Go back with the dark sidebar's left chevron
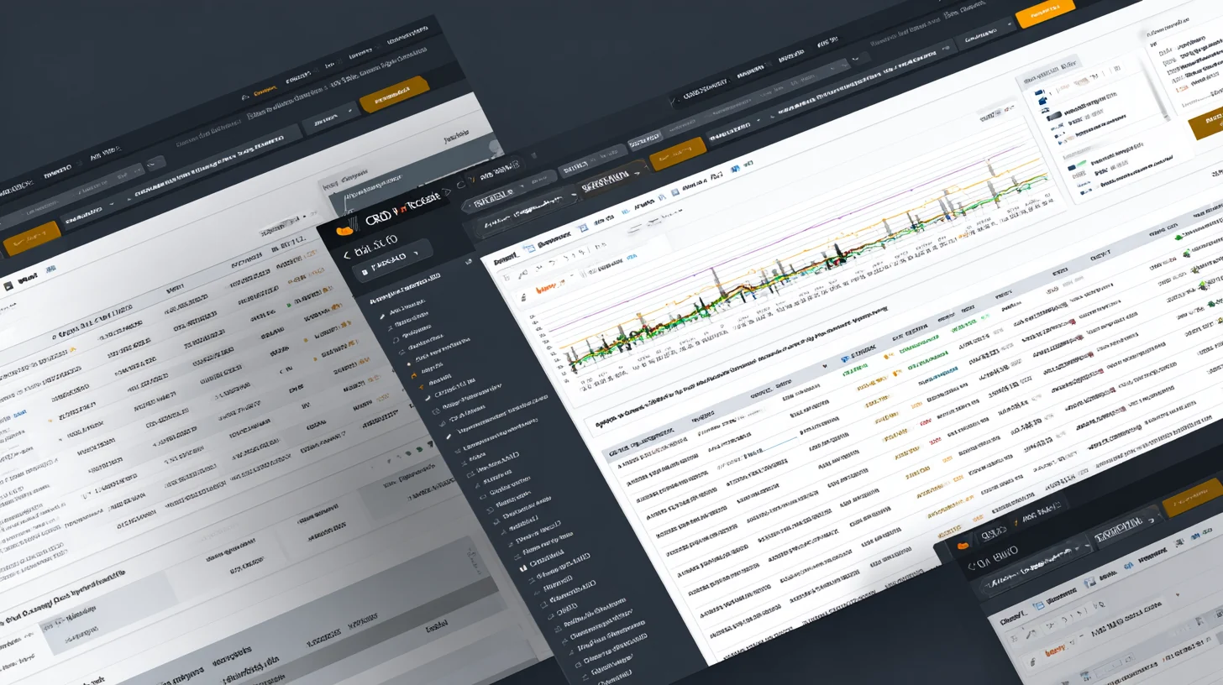Viewport: 1223px width, 685px height. tap(345, 254)
